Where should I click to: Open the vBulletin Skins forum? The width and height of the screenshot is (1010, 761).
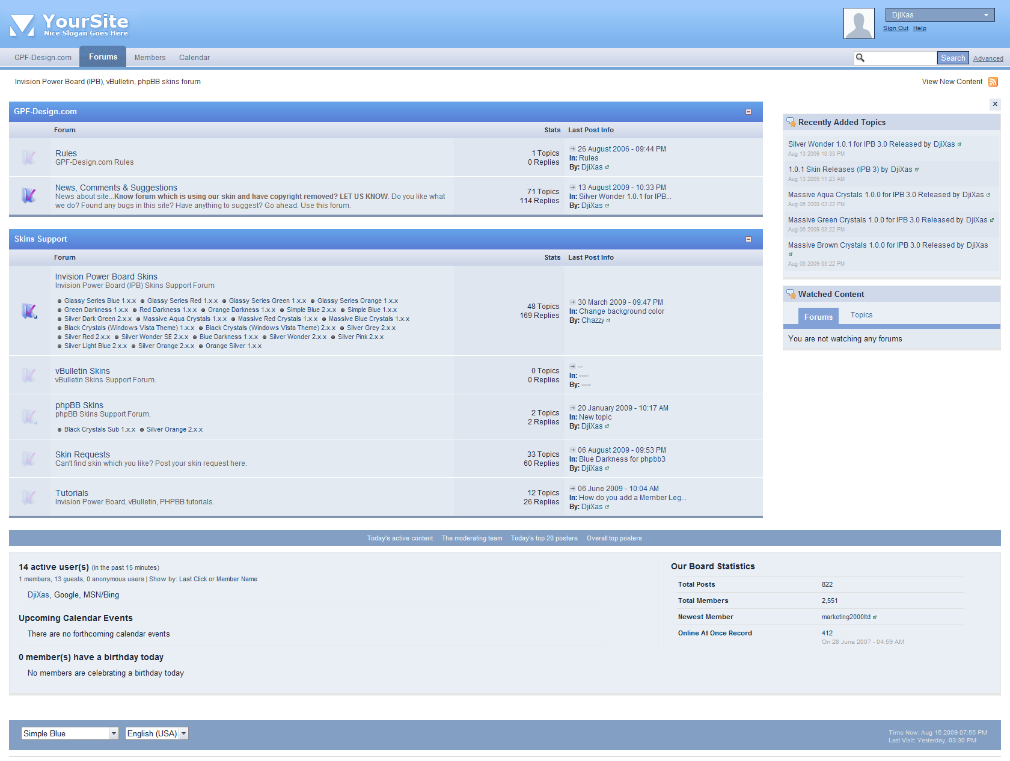pos(82,371)
